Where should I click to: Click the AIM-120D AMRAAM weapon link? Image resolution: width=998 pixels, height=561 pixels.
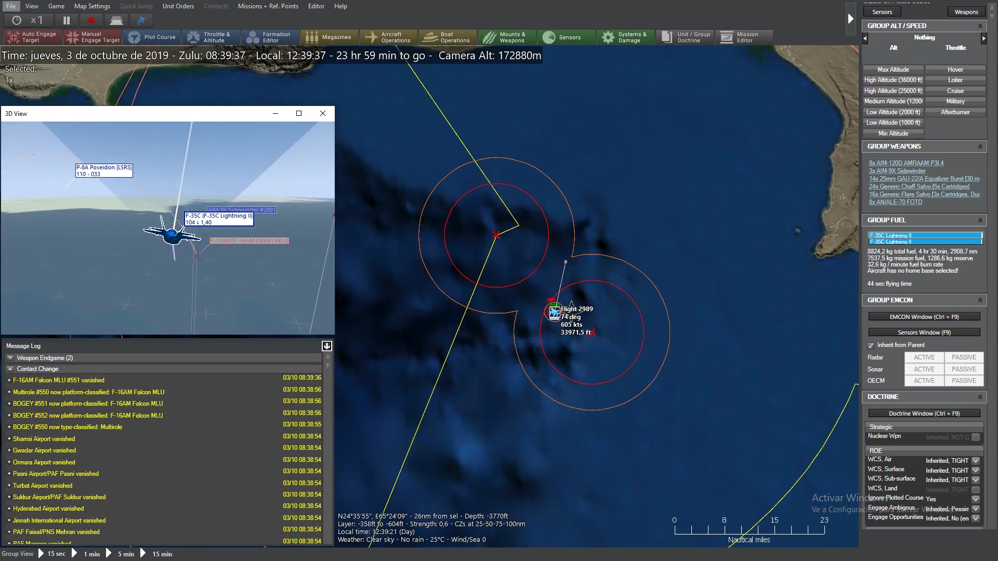[906, 163]
